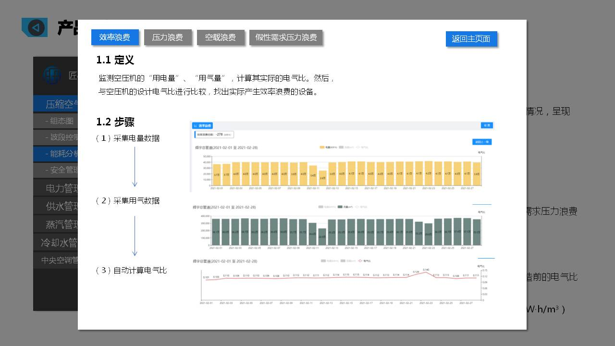The image size is (615, 346).
Task: Select the 效率浪费 tab
Action: (x=115, y=37)
